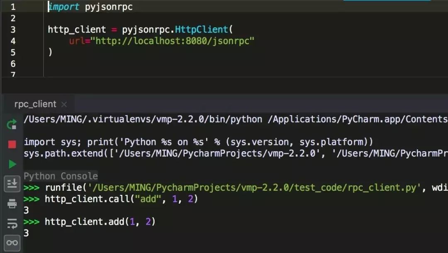The width and height of the screenshot is (448, 253).
Task: Stop the running console with red square
Action: click(12, 144)
